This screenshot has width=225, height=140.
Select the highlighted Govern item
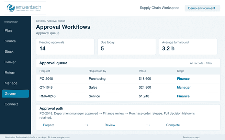[x=15, y=94]
